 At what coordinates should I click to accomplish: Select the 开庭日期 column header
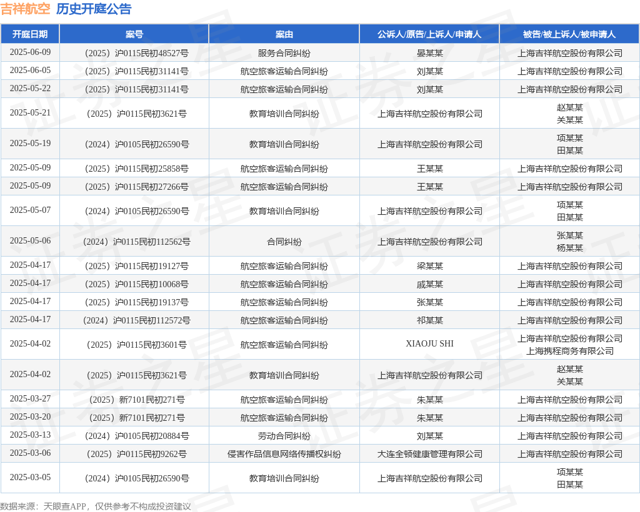[30, 34]
